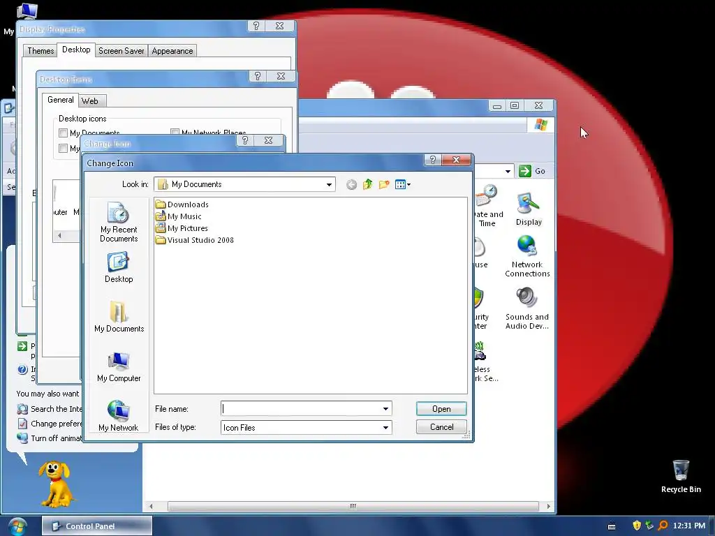Select My Network in the places bar
The width and height of the screenshot is (715, 536).
(x=119, y=416)
